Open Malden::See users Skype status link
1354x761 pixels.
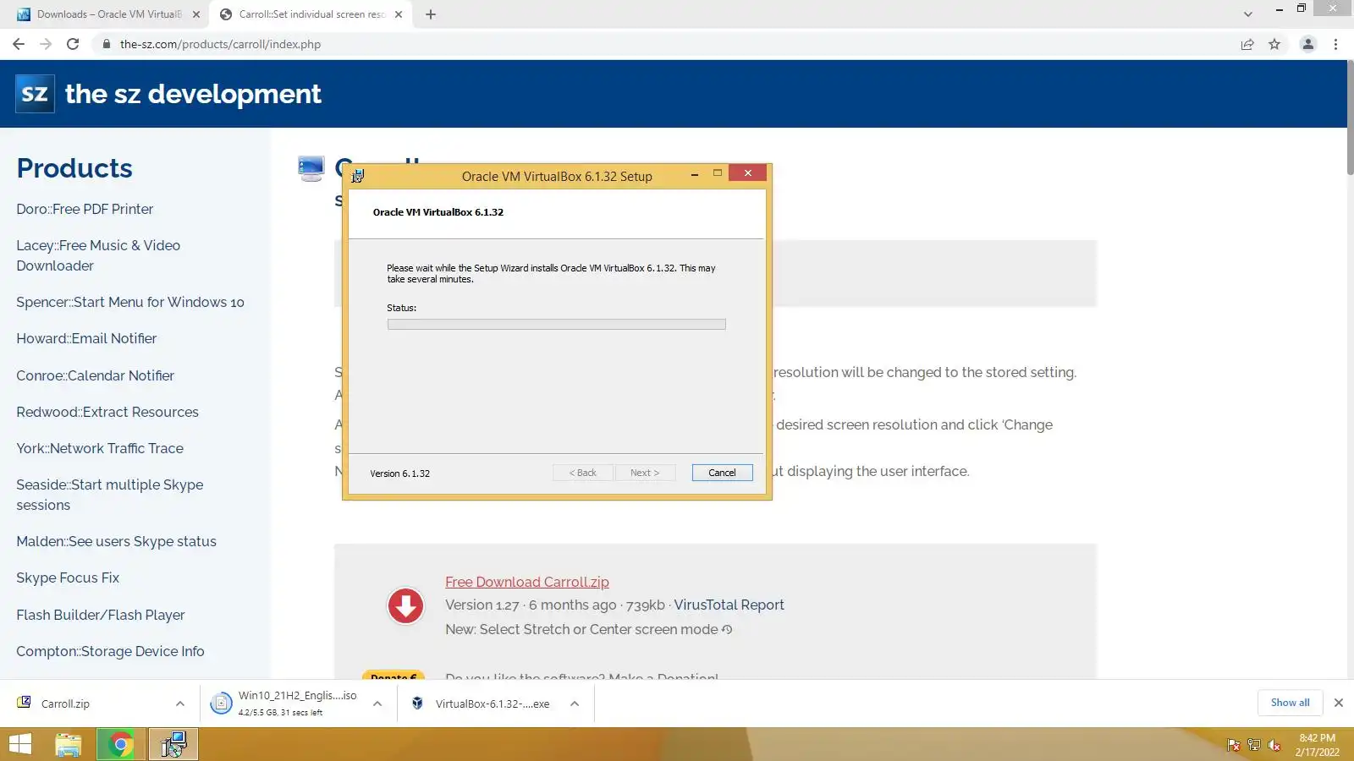pos(117,541)
